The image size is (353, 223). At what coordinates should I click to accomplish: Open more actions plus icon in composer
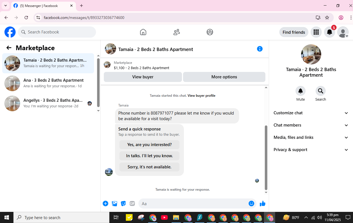105,203
